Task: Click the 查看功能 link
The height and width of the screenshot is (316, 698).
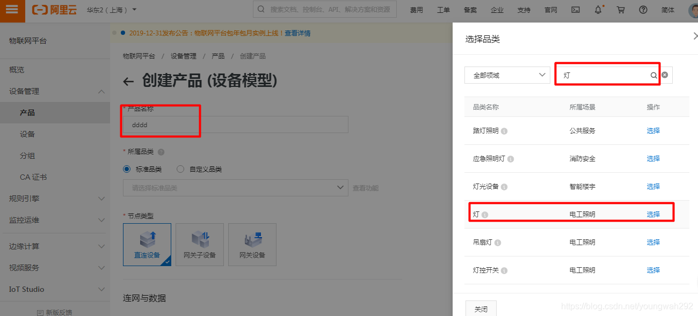Action: point(366,188)
